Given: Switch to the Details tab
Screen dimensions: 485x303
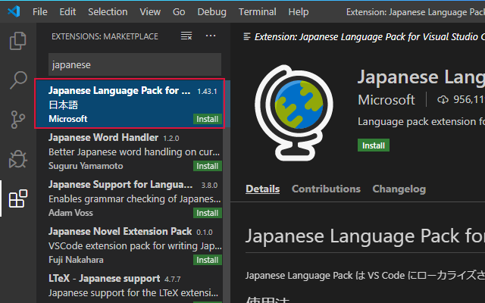Looking at the screenshot, I should pos(263,189).
